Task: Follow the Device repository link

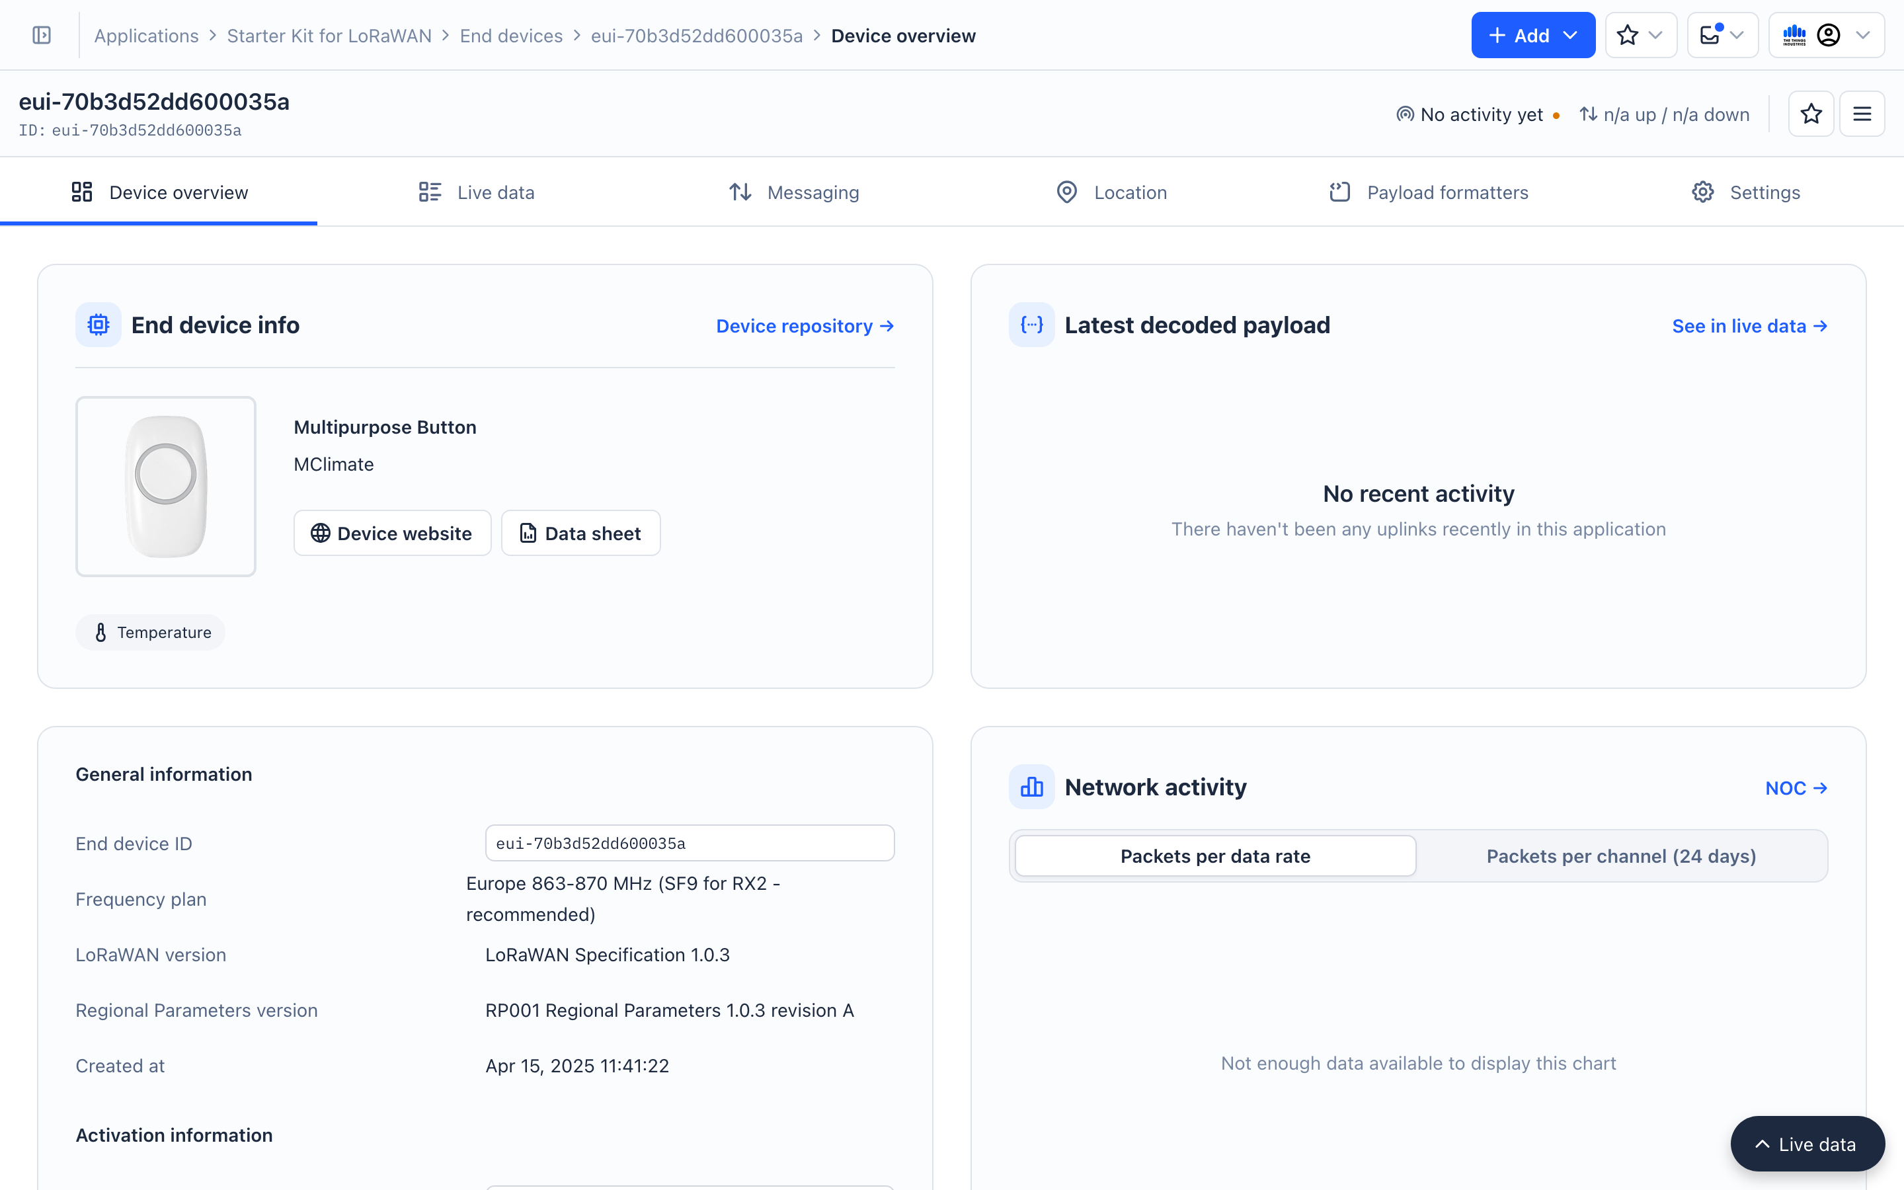Action: [805, 326]
